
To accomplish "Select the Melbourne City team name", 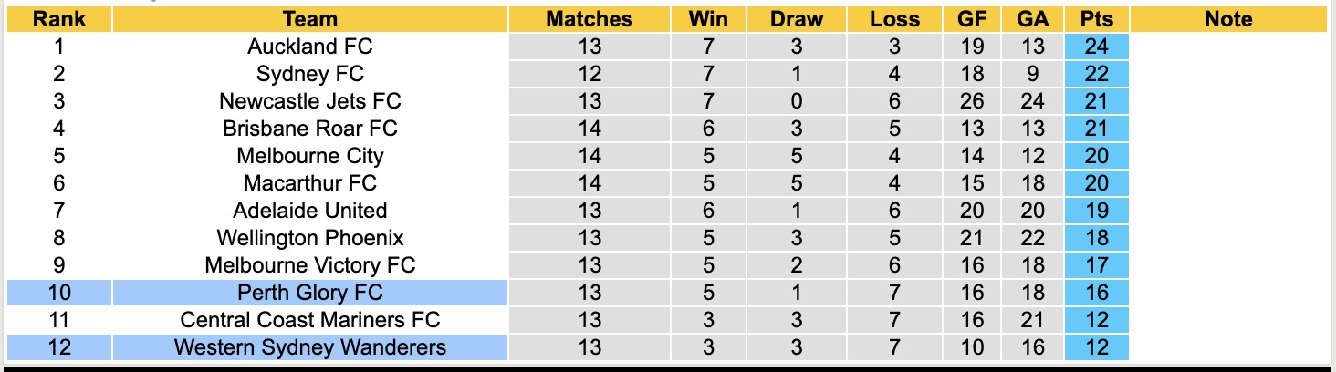I will (309, 156).
